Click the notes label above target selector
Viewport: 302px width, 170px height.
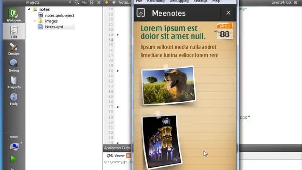(x=14, y=137)
